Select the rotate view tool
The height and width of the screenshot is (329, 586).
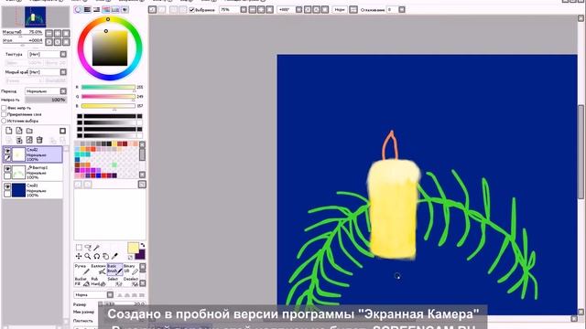[97, 256]
